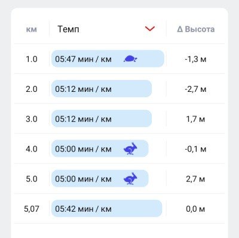Click the 05:00 pace text in kilometer 5.0
This screenshot has height=238, width=239.
coord(83,179)
